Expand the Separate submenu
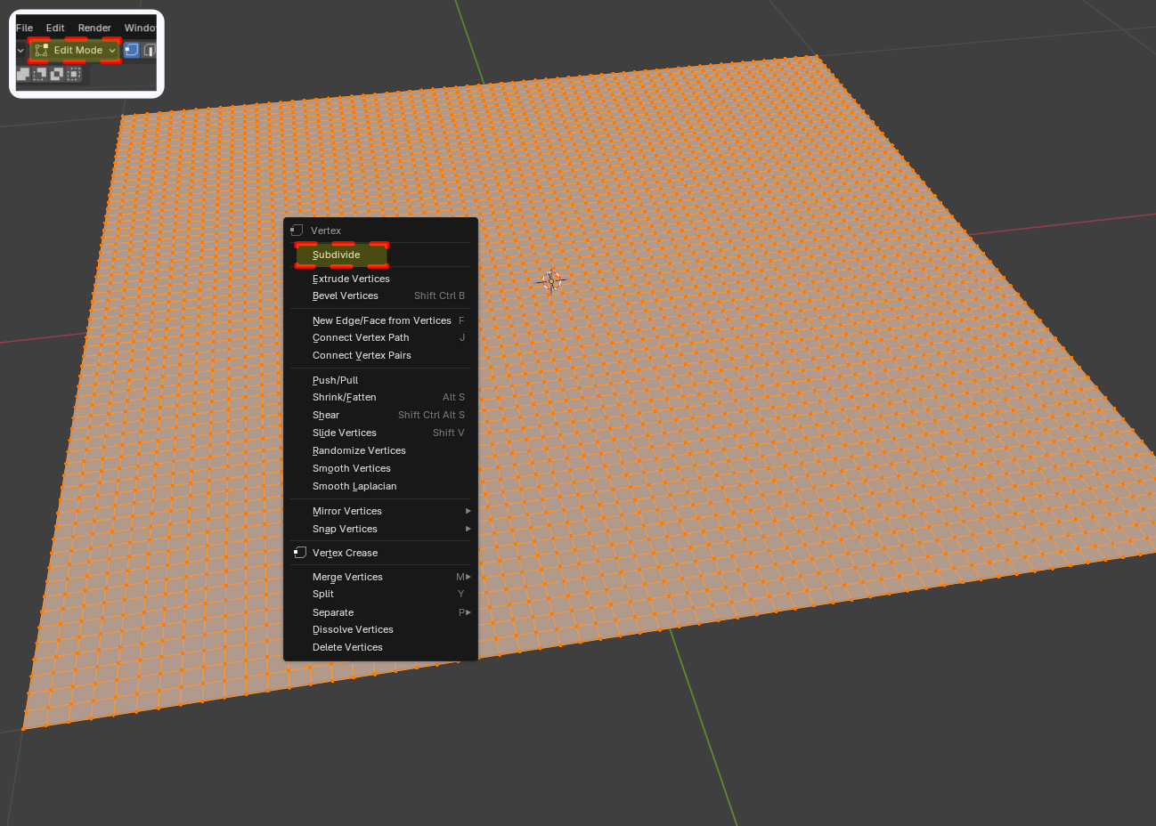Image resolution: width=1156 pixels, height=826 pixels. coord(380,612)
